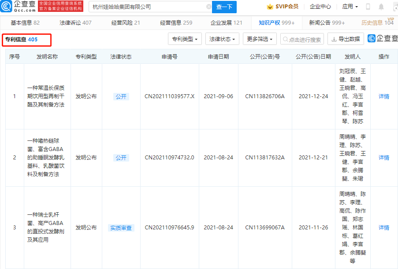Image resolution: width=398 pixels, height=269 pixels.
Task: Click patent name 一种瑞士乳杆菌、高产GABA的直投式发酵剂
Action: (x=46, y=228)
